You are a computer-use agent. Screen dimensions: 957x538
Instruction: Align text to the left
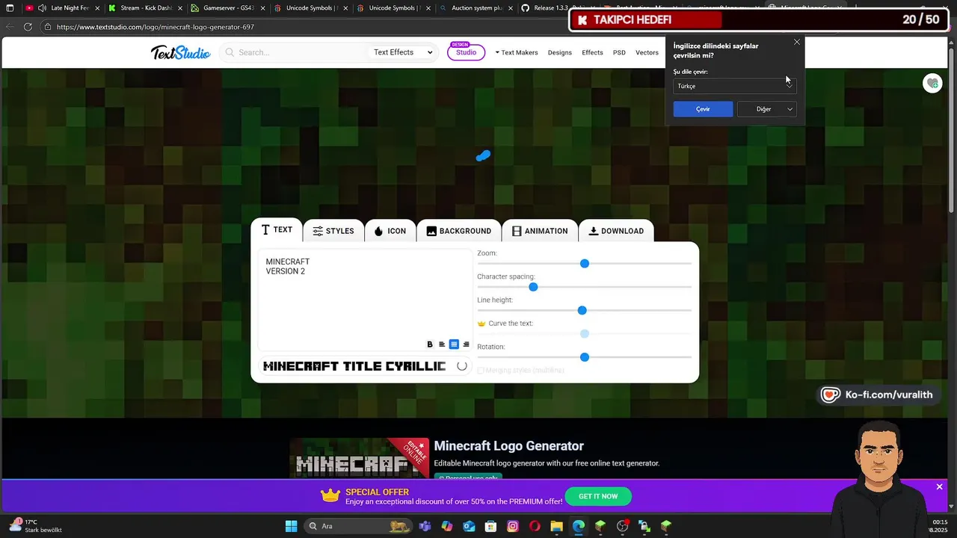(x=442, y=344)
